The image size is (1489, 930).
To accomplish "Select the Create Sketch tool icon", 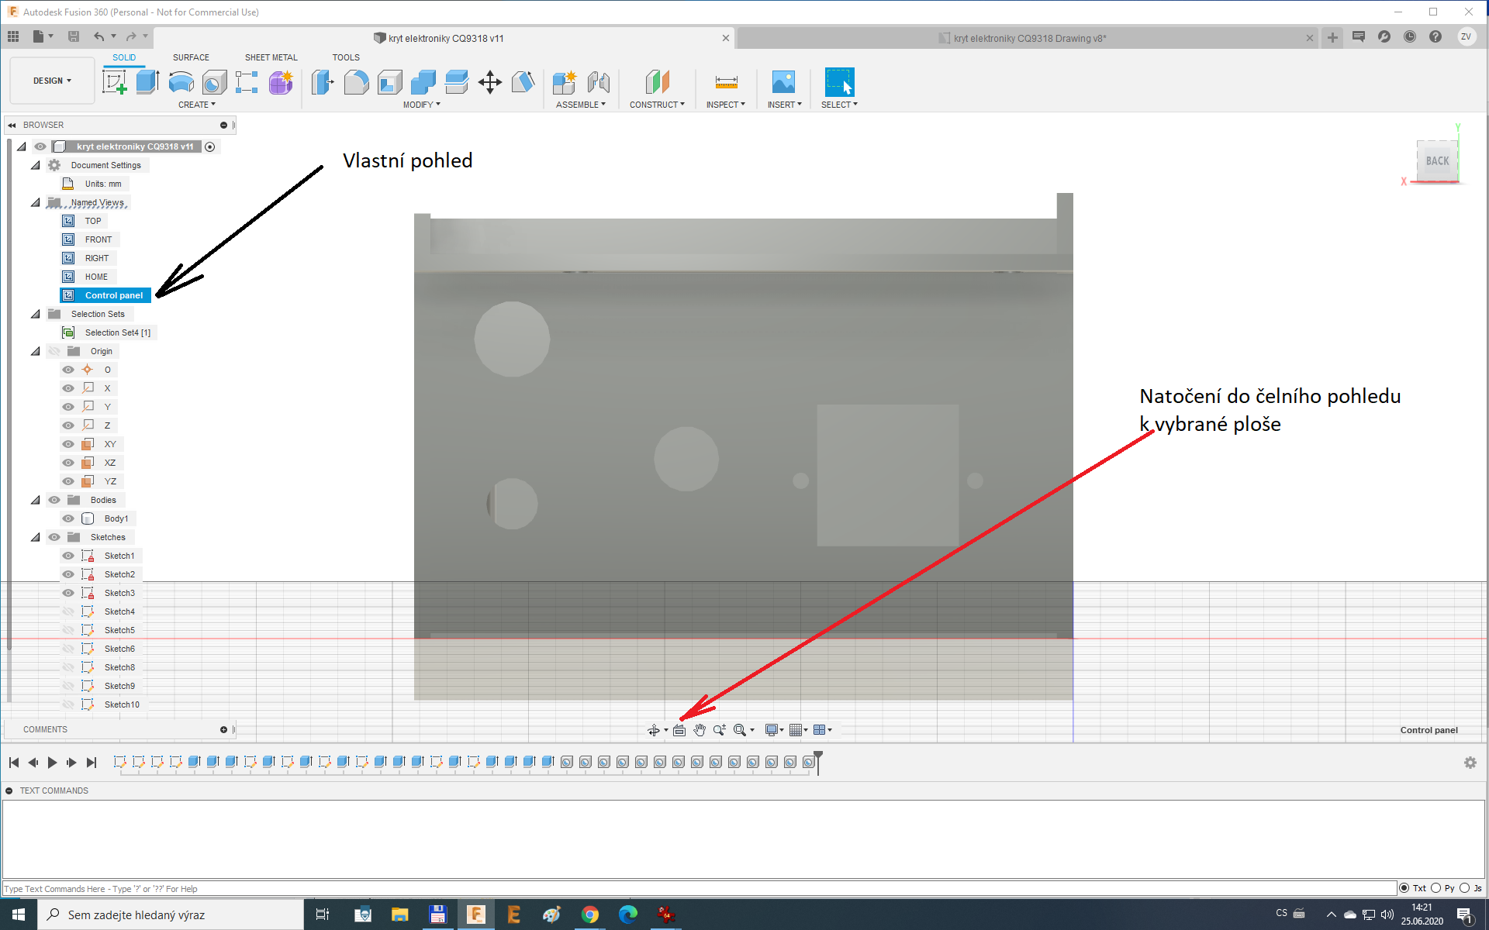I will point(114,81).
